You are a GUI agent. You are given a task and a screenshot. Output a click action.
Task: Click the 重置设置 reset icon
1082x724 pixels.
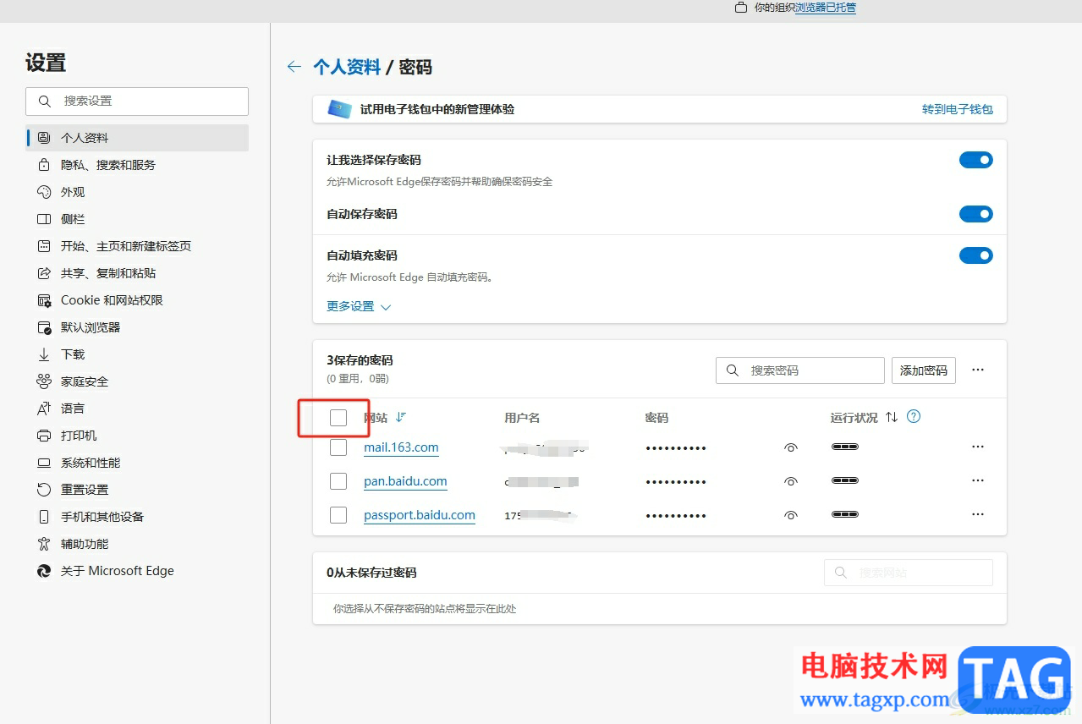tap(44, 490)
